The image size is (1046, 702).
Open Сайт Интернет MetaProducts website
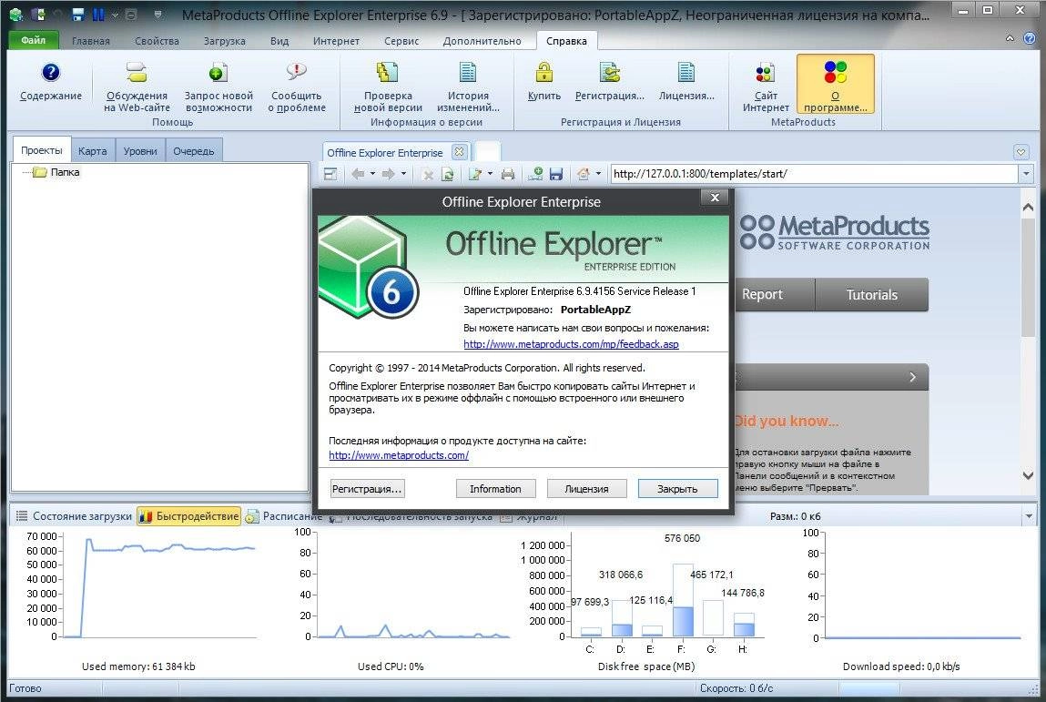pos(766,86)
